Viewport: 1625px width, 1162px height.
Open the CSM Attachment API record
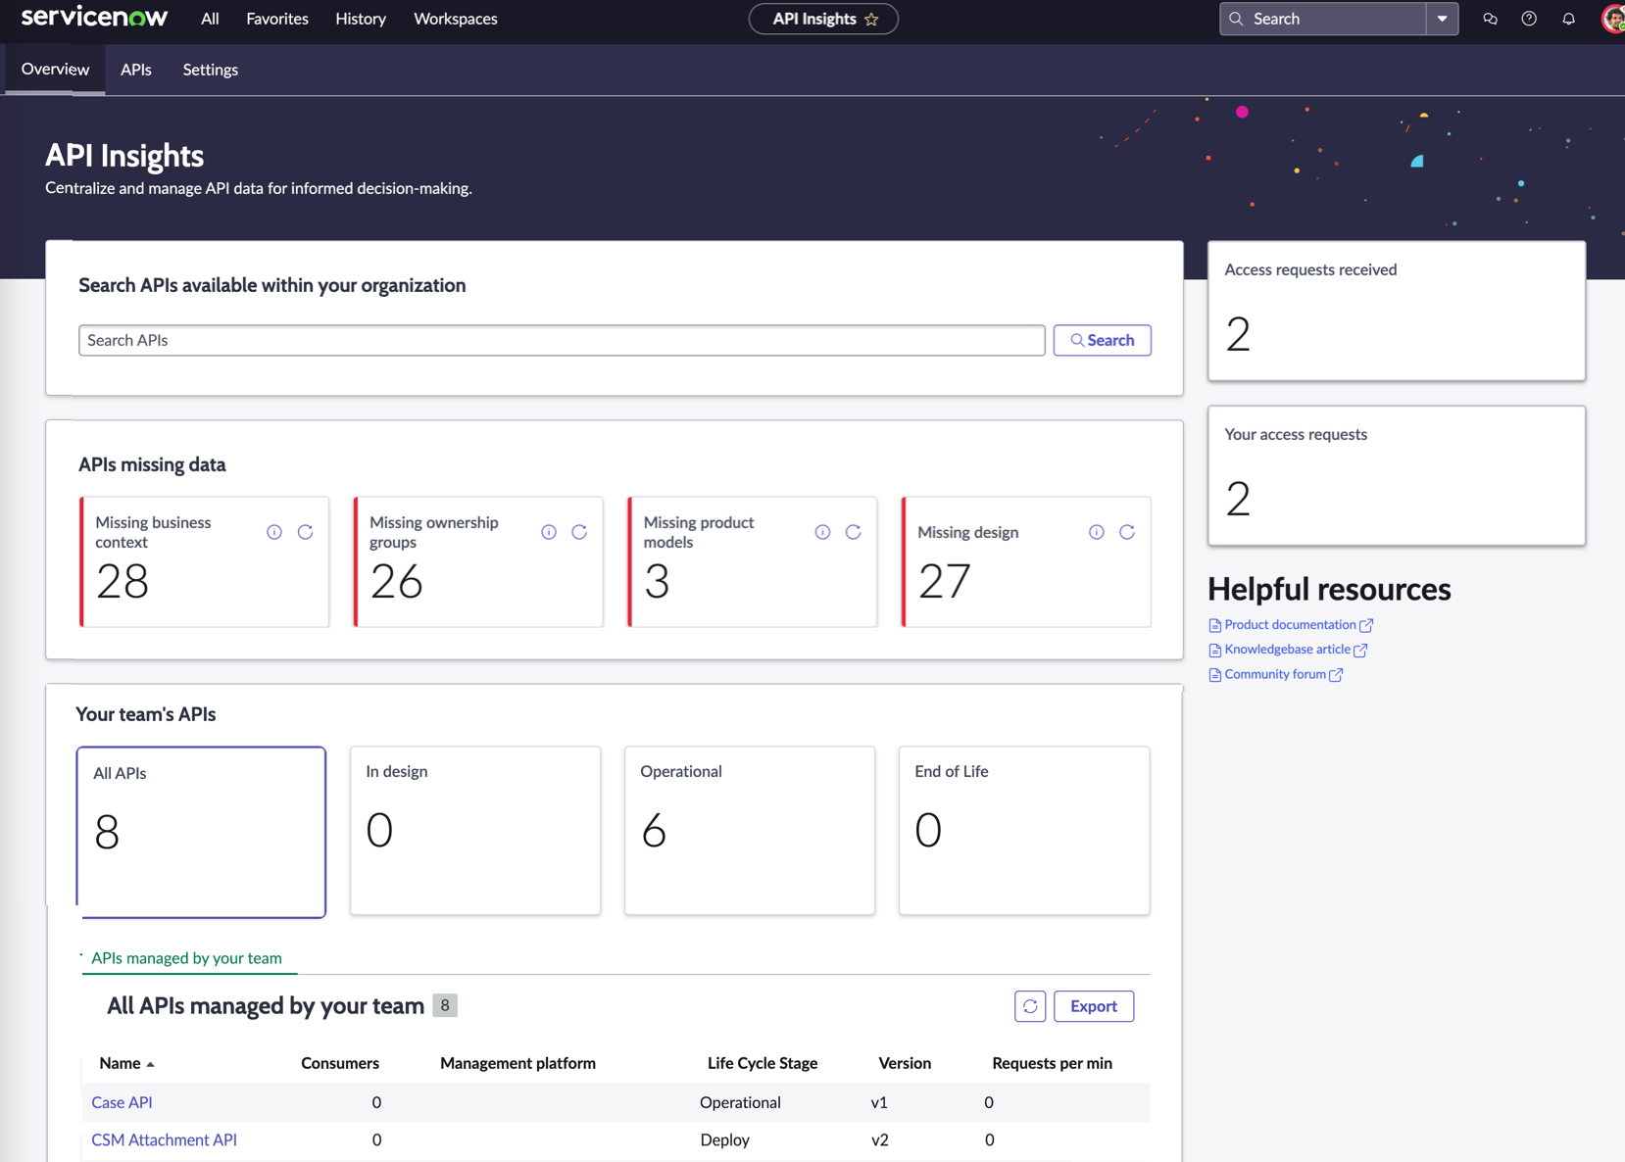(x=164, y=1139)
